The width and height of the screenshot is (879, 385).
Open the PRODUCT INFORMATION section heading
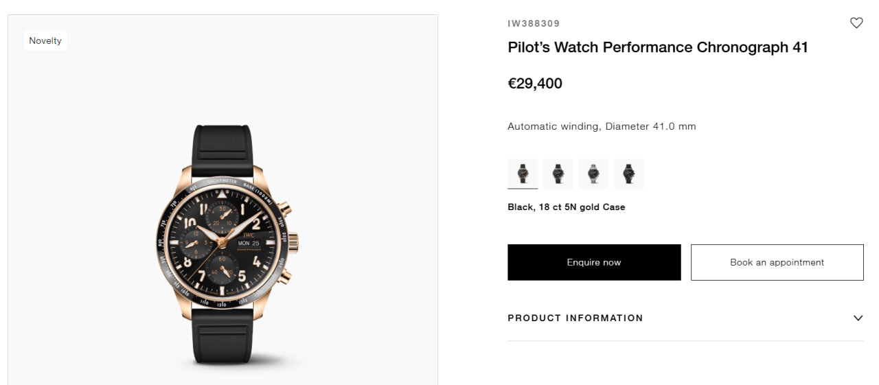coord(575,318)
